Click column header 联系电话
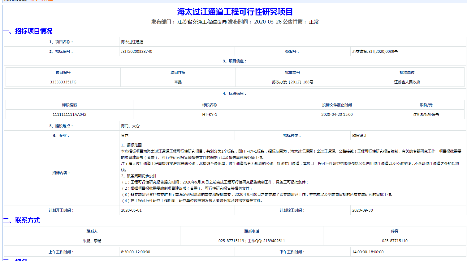This screenshot has height=261, width=467. [252, 231]
